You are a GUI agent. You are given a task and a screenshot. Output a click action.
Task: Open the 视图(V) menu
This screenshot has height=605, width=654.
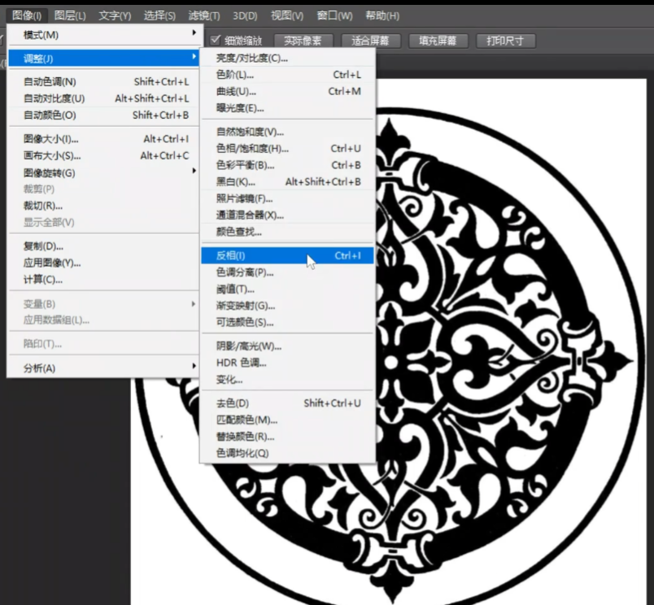287,15
